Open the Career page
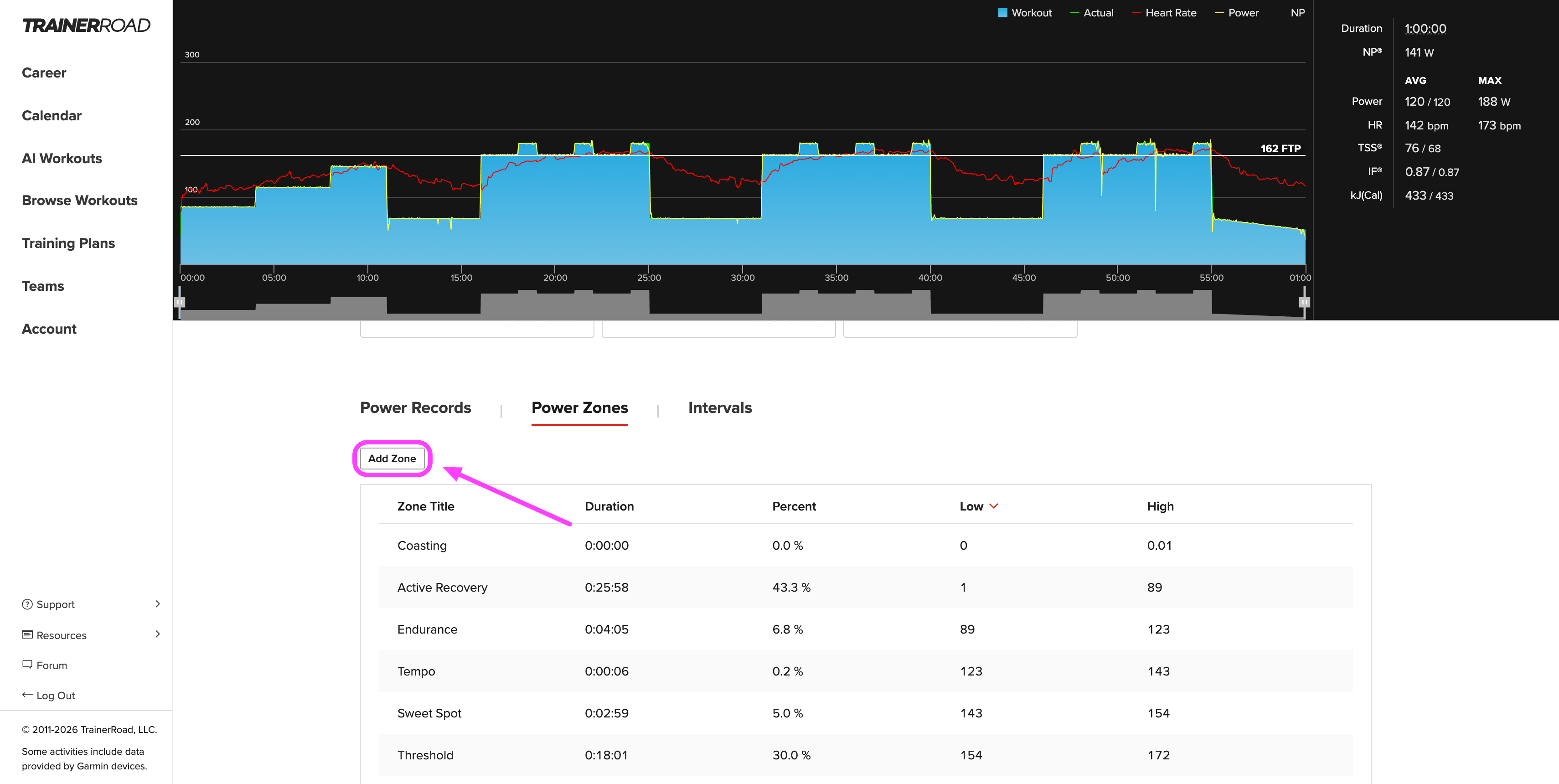Image resolution: width=1559 pixels, height=784 pixels. tap(44, 72)
